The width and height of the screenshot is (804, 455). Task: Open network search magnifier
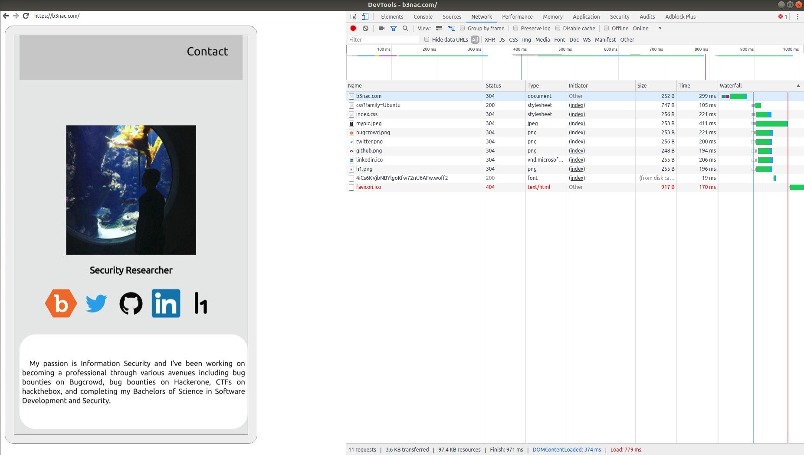pyautogui.click(x=405, y=28)
